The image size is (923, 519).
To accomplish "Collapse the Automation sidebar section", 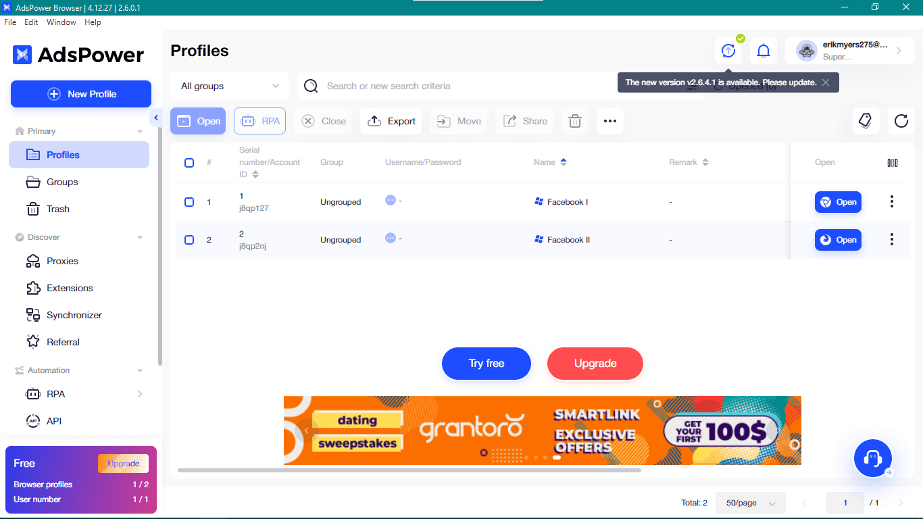I will point(140,370).
